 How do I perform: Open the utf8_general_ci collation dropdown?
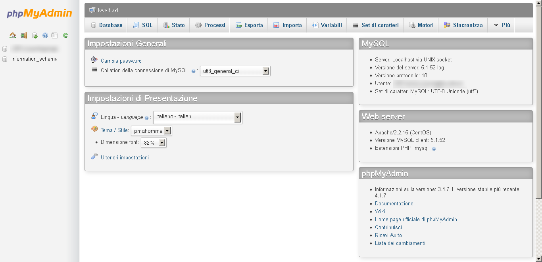click(x=235, y=71)
